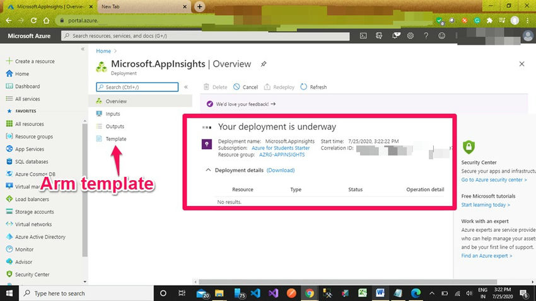Viewport: 536px width, 301px height.
Task: Pin the Microsoft.AppInsights overview blade
Action: point(263,64)
